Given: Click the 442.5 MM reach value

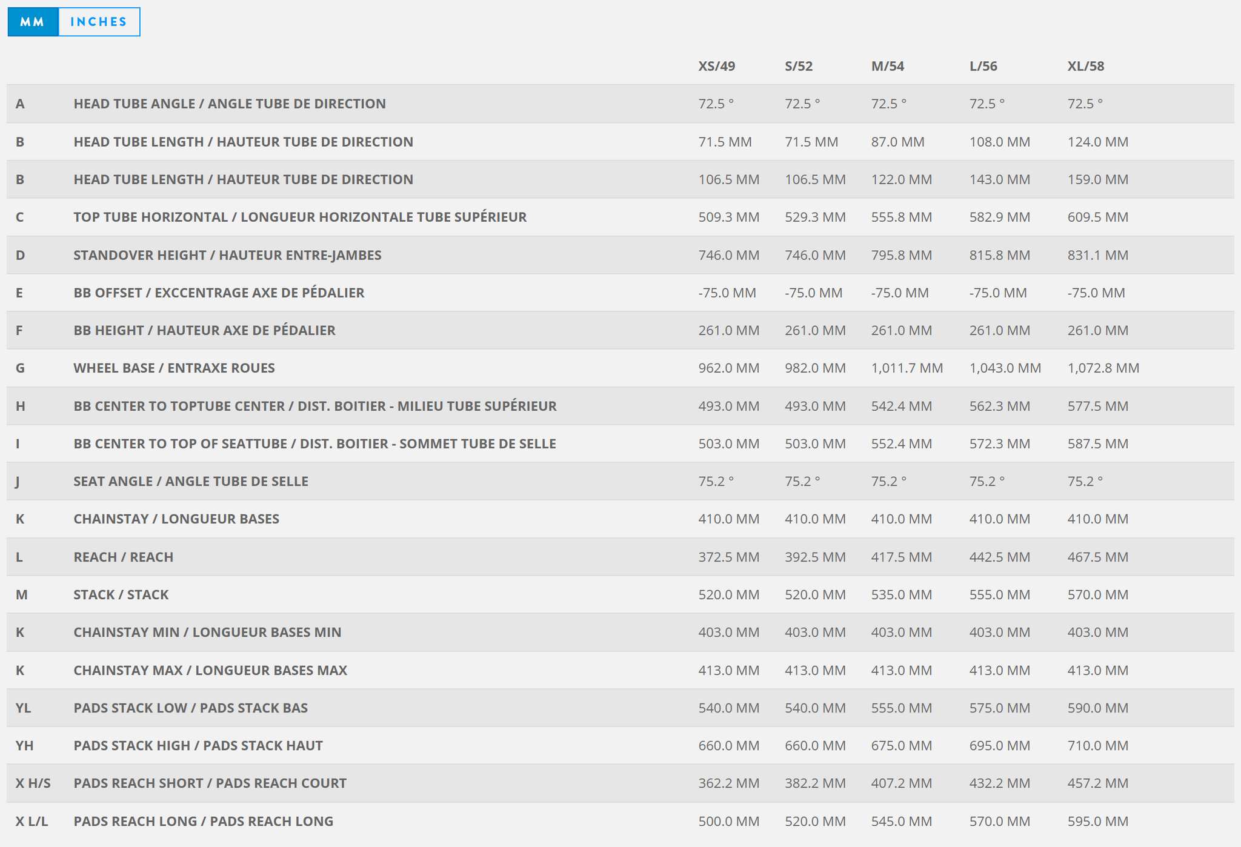Looking at the screenshot, I should click(1000, 557).
